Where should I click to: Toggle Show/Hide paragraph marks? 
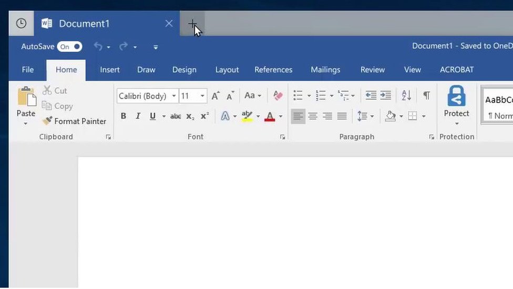(x=427, y=96)
